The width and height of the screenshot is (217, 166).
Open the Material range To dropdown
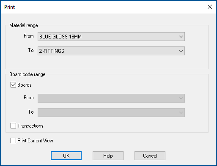coord(111,51)
